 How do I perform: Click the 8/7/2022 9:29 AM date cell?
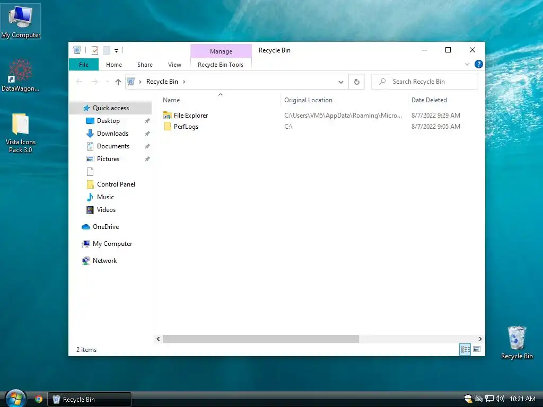tap(436, 116)
